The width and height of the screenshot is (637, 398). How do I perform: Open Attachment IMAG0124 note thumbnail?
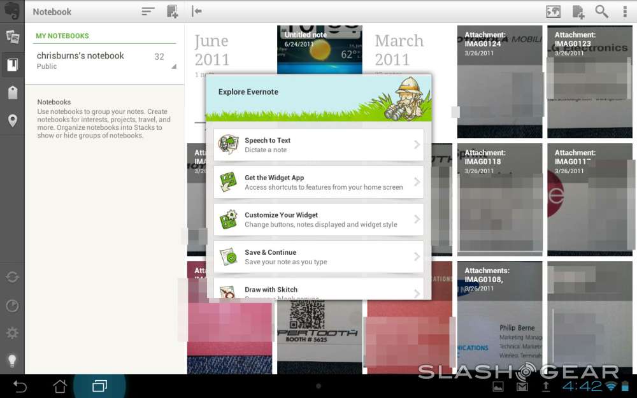pyautogui.click(x=499, y=82)
